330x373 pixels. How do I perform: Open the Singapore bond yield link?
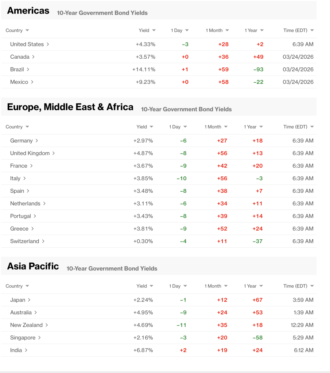pyautogui.click(x=23, y=338)
